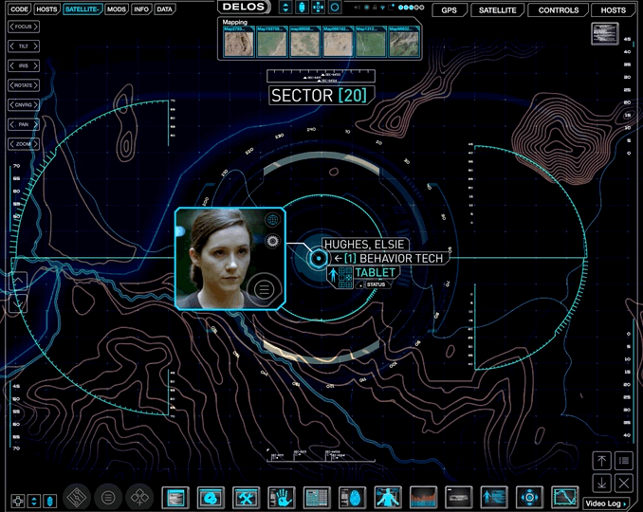
Task: Open the keypad grid icon in bottom toolbar
Action: pyautogui.click(x=317, y=498)
